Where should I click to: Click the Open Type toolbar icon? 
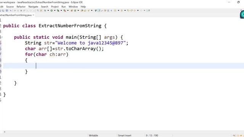pyautogui.click(x=82, y=11)
